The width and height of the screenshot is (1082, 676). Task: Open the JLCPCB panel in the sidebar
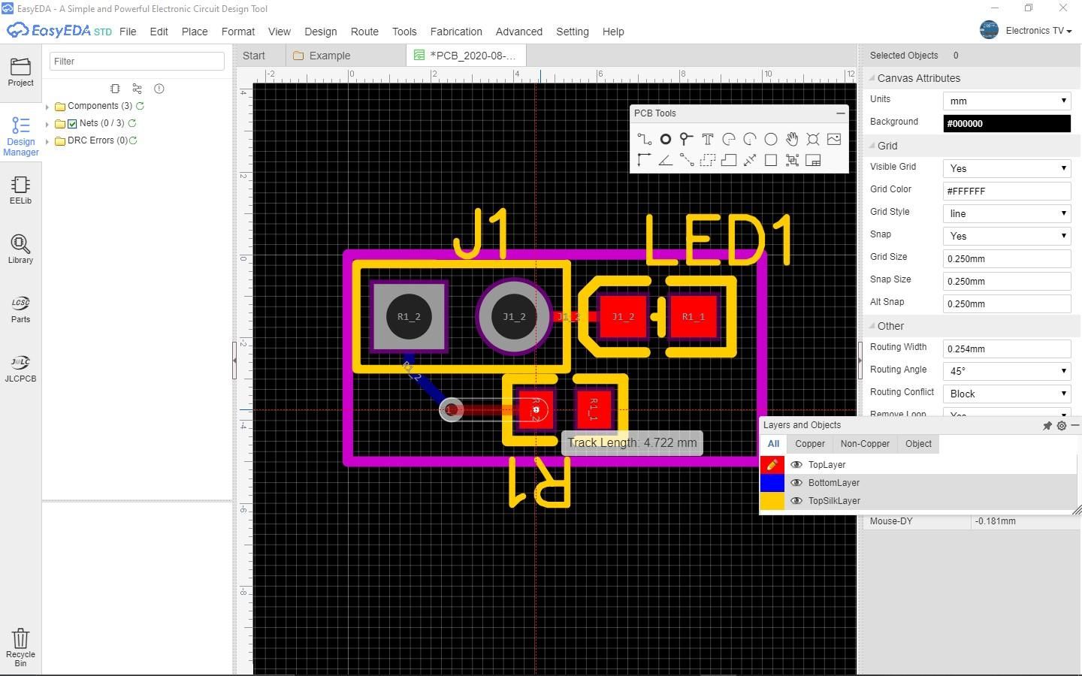pyautogui.click(x=20, y=367)
